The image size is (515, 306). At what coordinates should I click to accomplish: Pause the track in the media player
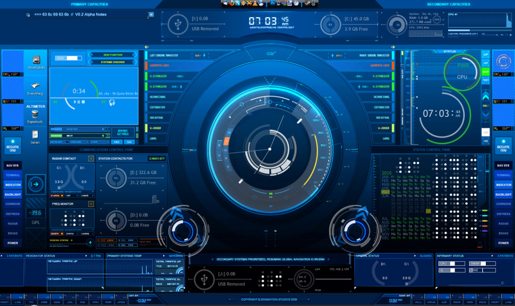[78, 102]
